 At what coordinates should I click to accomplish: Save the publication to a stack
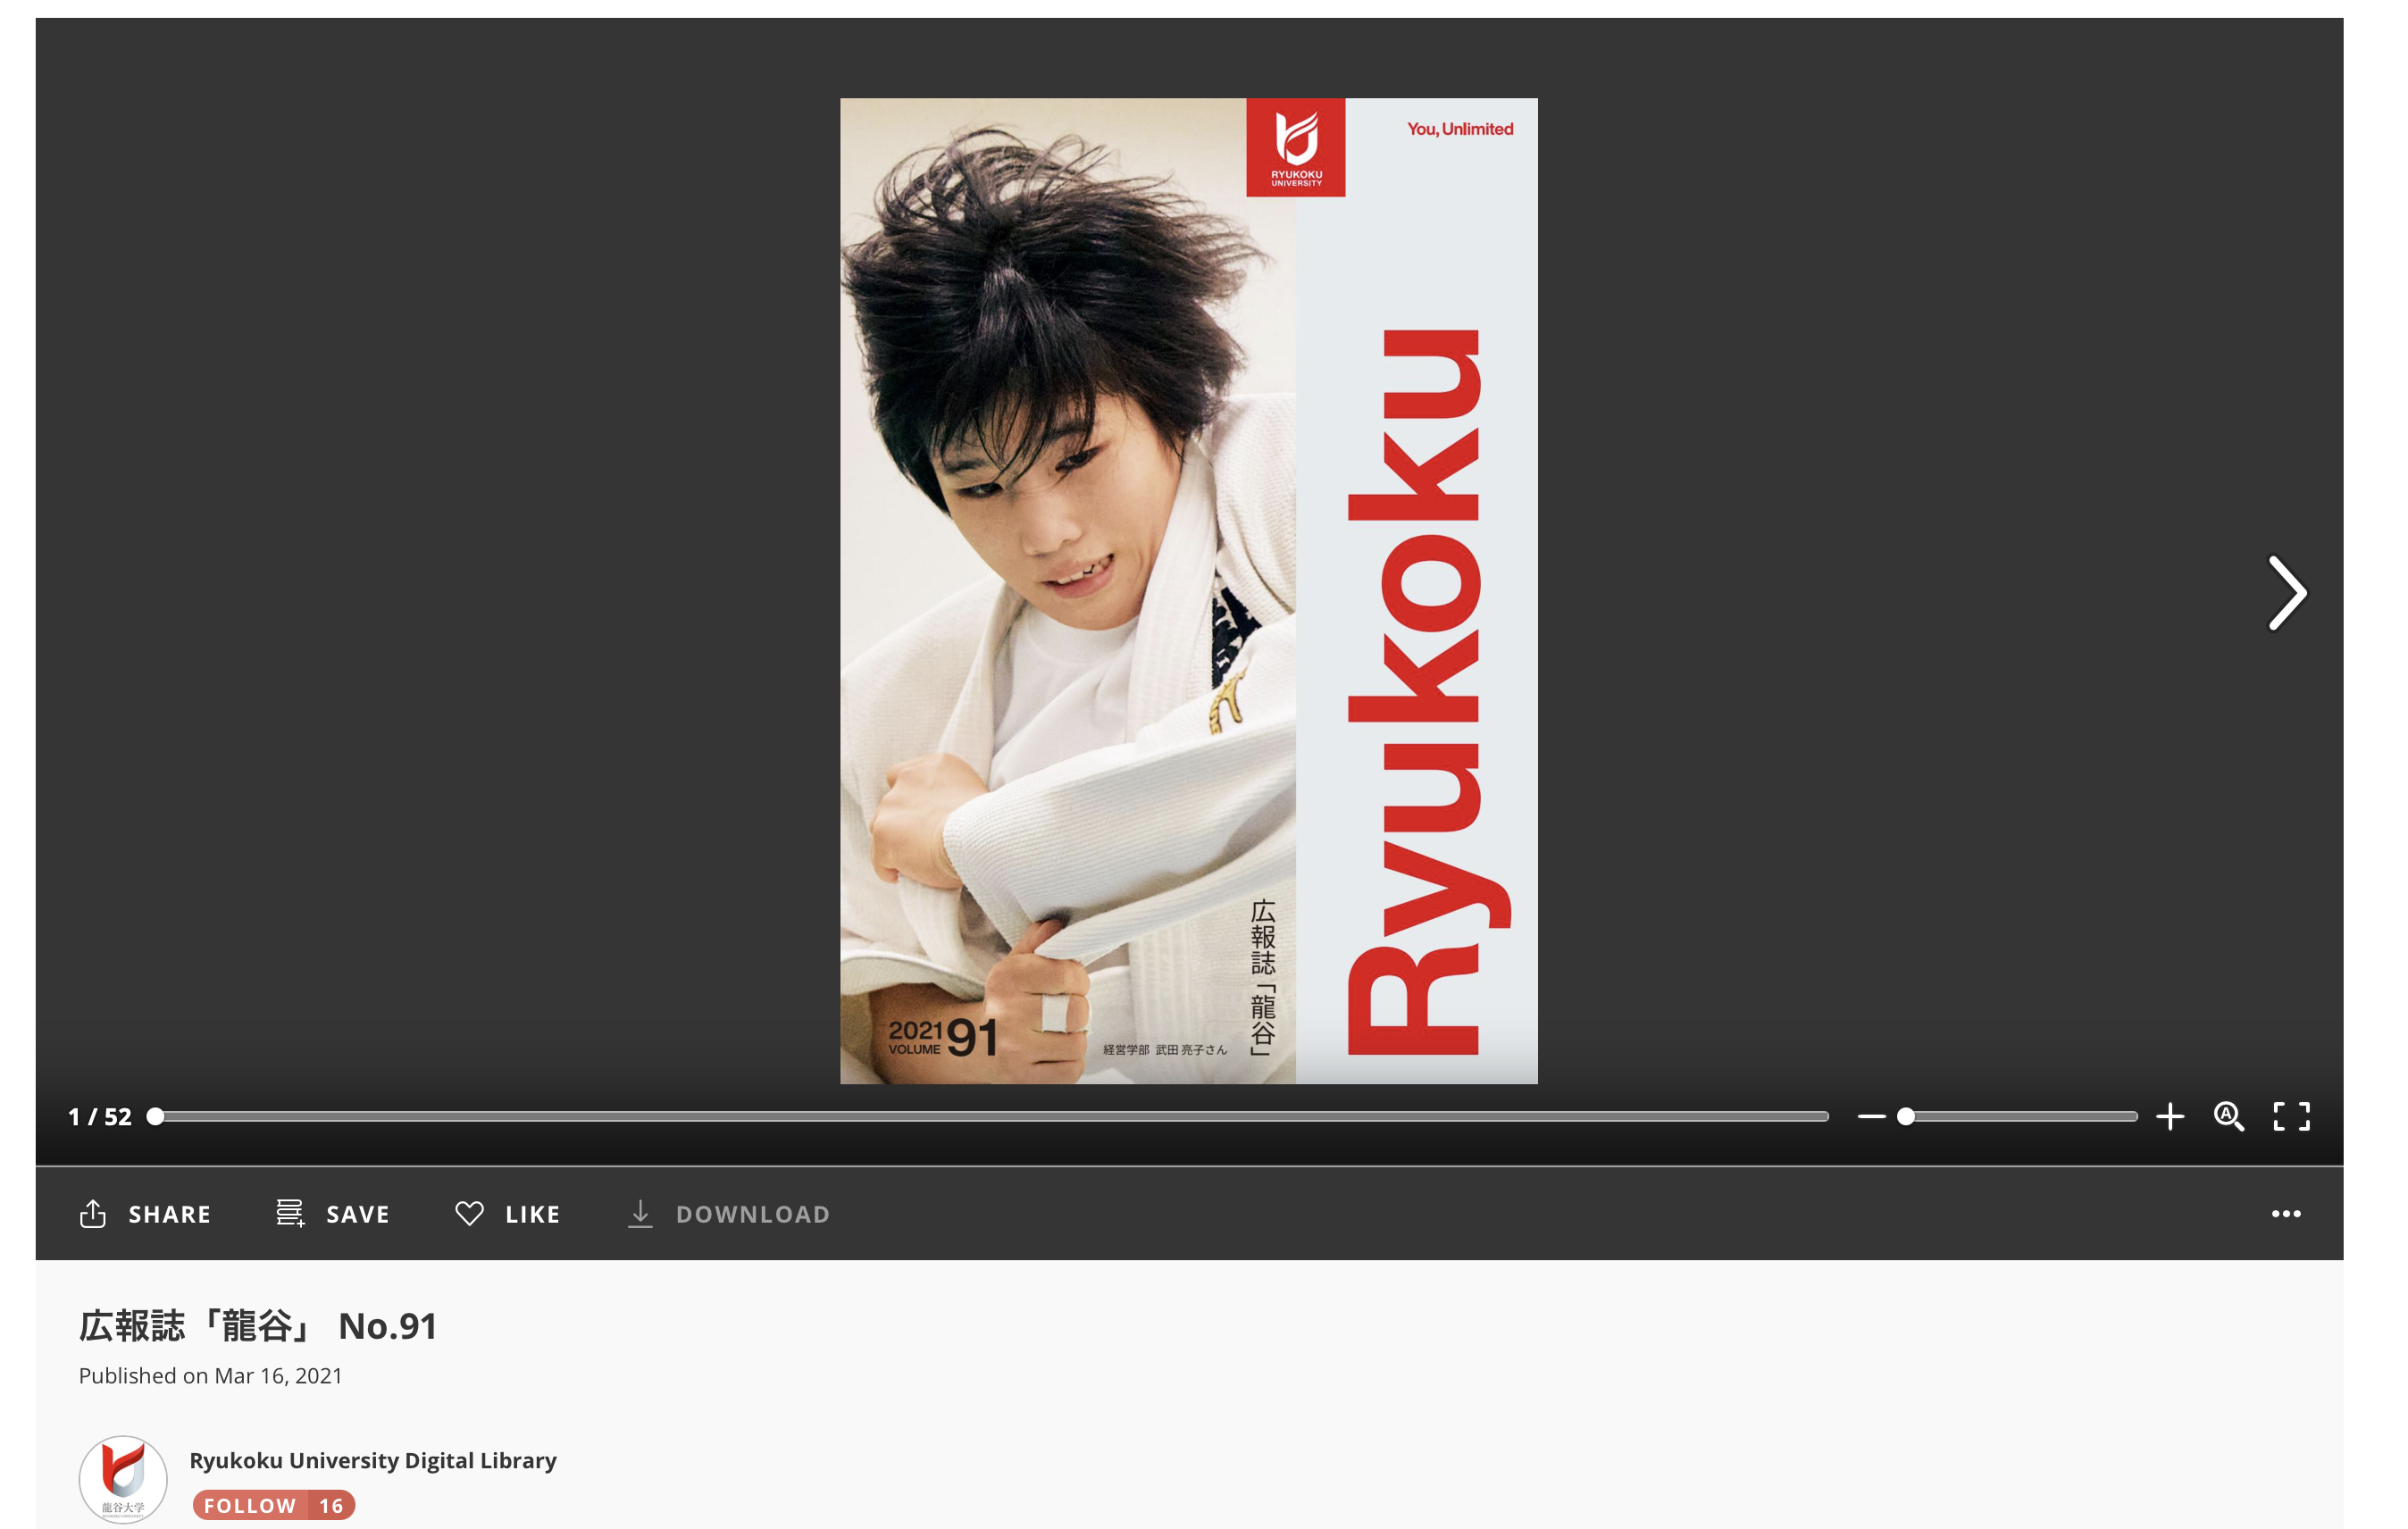coord(332,1214)
